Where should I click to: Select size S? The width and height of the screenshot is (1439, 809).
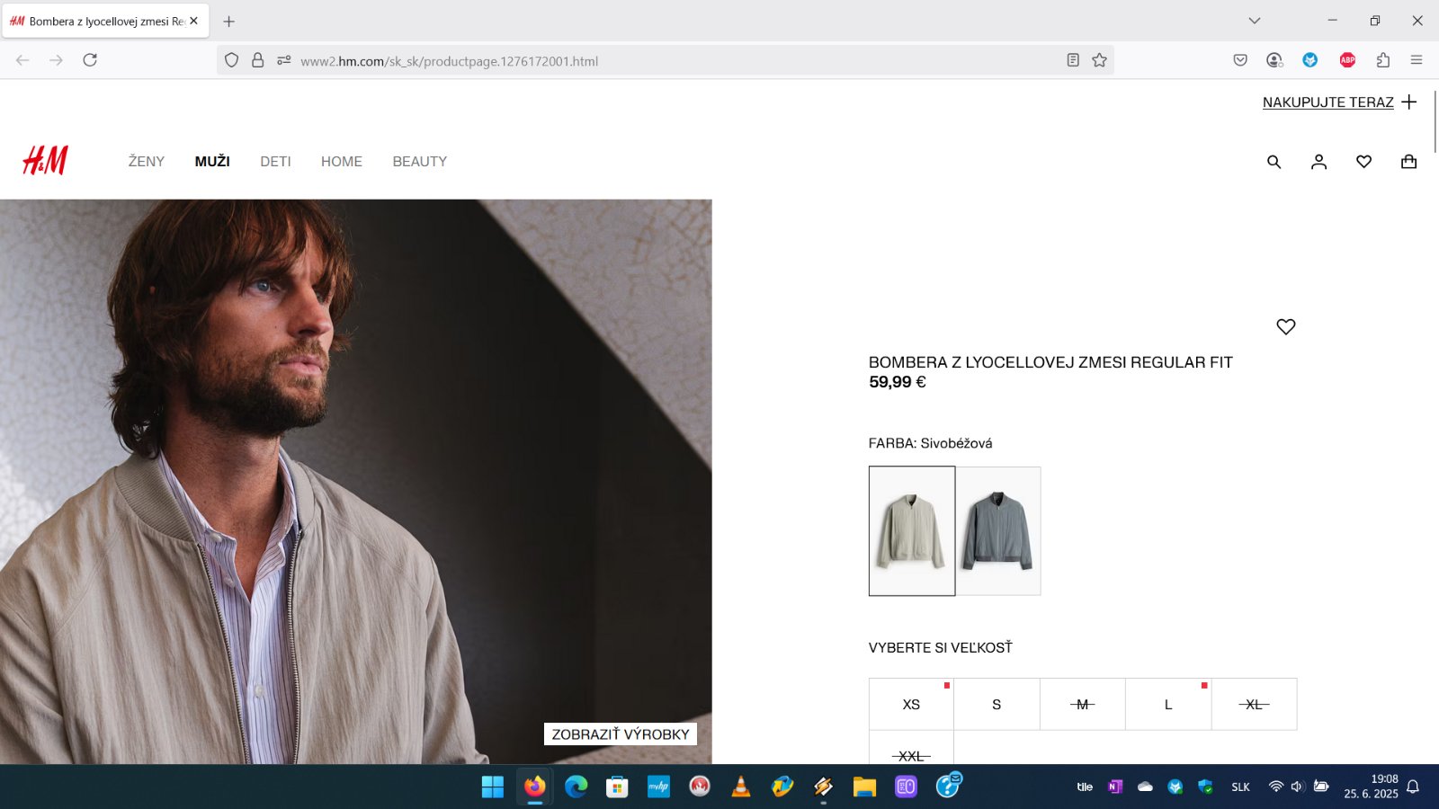click(997, 705)
